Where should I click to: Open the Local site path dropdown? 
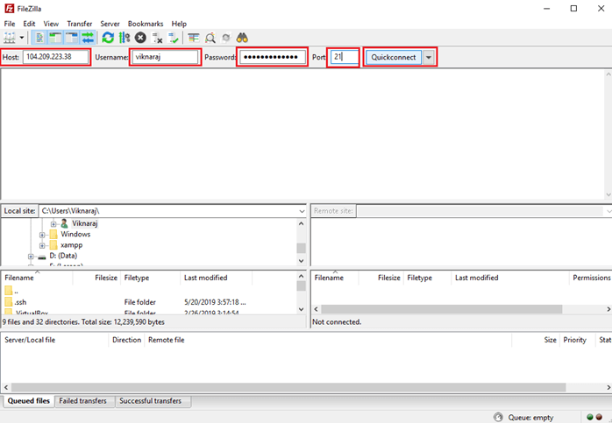pos(302,211)
